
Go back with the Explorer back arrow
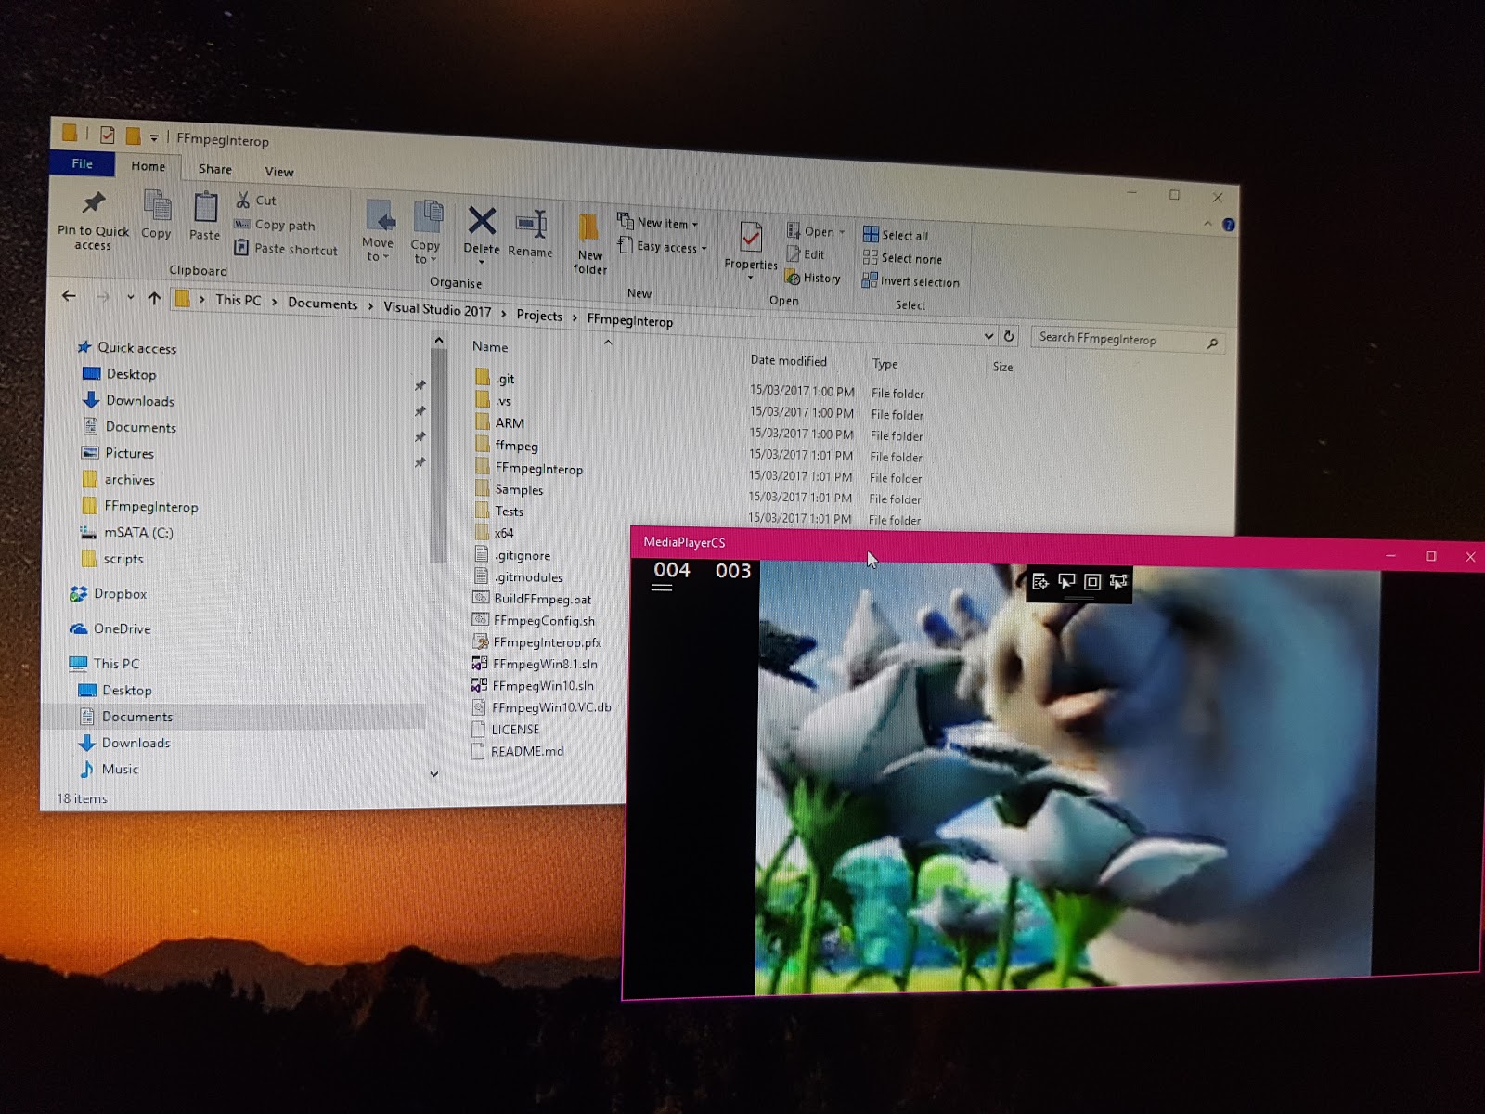pyautogui.click(x=69, y=296)
